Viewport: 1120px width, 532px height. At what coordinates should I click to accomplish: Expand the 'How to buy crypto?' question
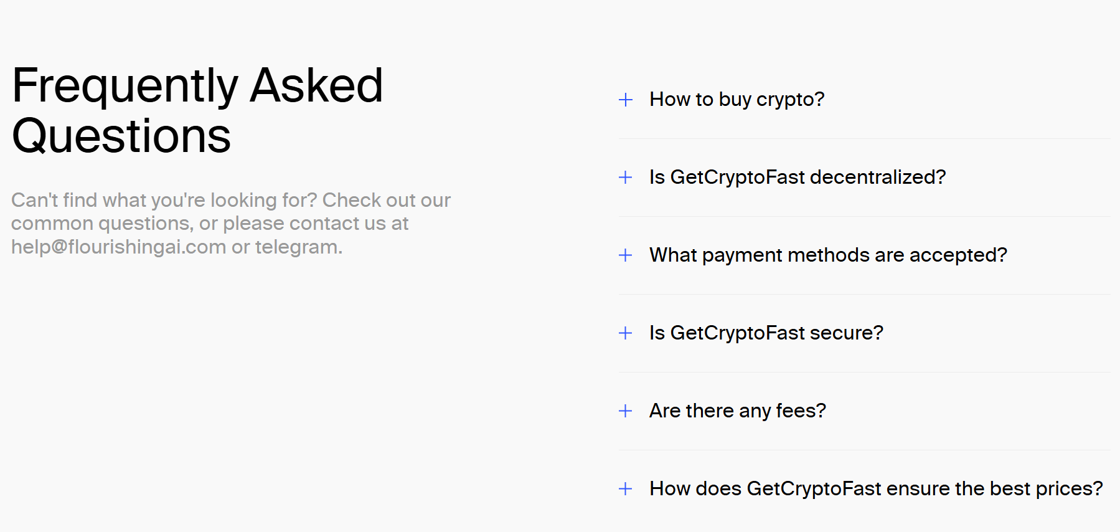click(x=736, y=100)
